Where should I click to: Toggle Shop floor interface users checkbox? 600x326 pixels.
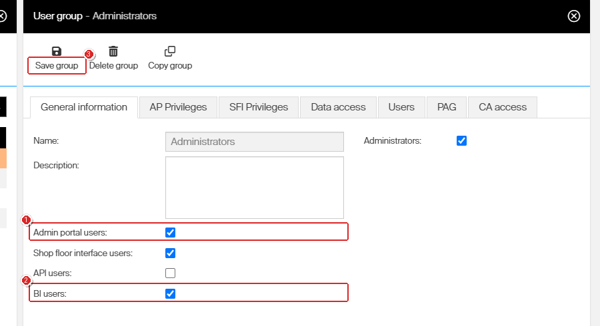[170, 253]
